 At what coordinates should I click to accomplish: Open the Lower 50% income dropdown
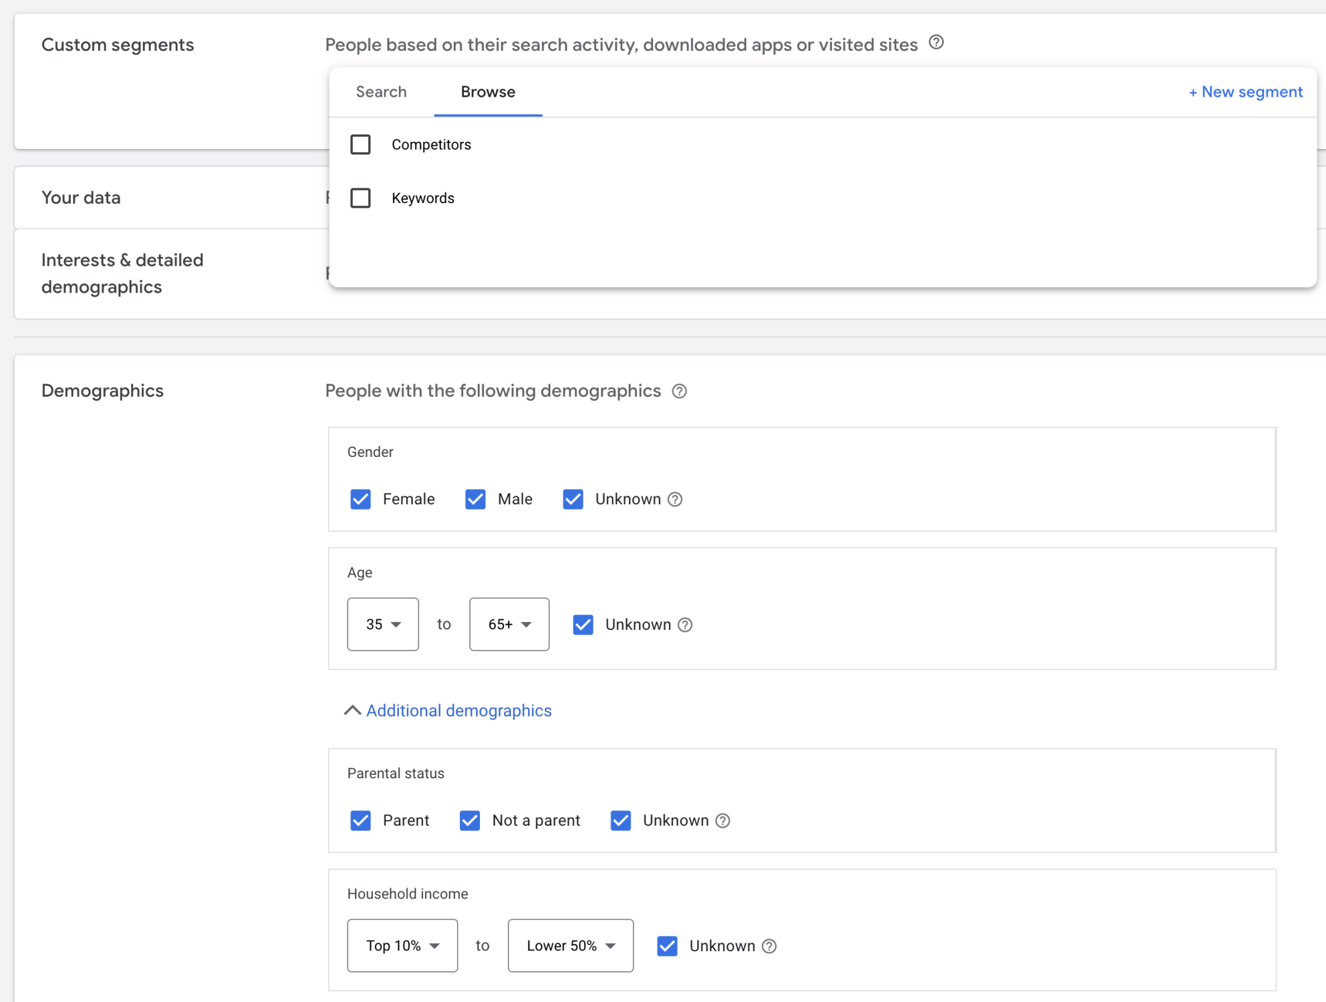[x=570, y=945]
